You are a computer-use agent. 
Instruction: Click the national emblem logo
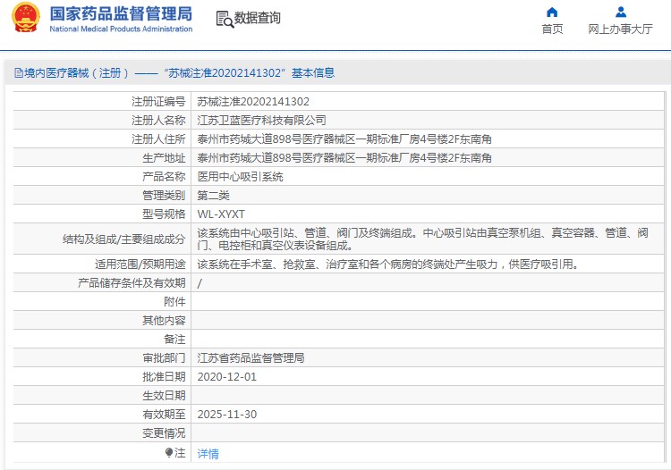25,18
